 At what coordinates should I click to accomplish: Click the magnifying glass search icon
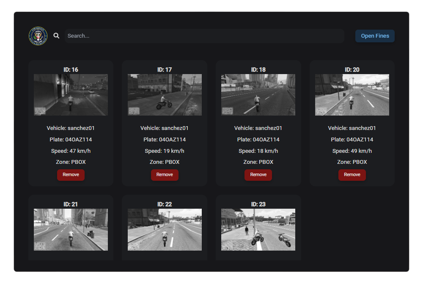pyautogui.click(x=57, y=36)
